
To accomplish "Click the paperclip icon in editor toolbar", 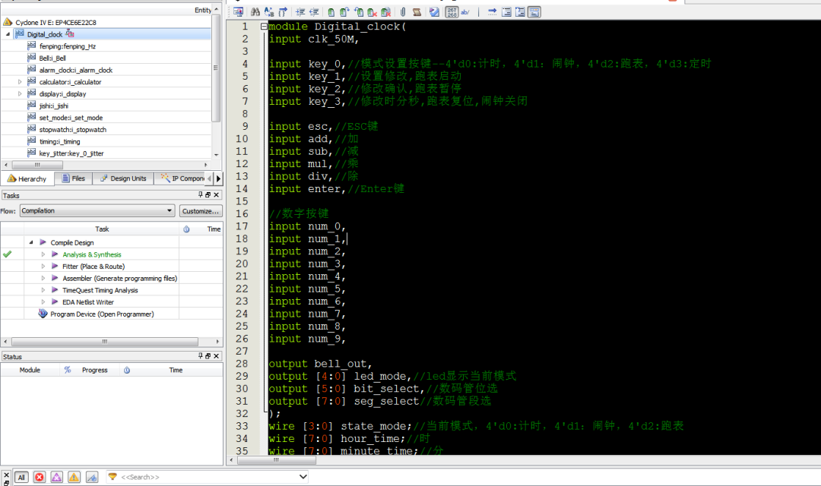I will click(403, 11).
